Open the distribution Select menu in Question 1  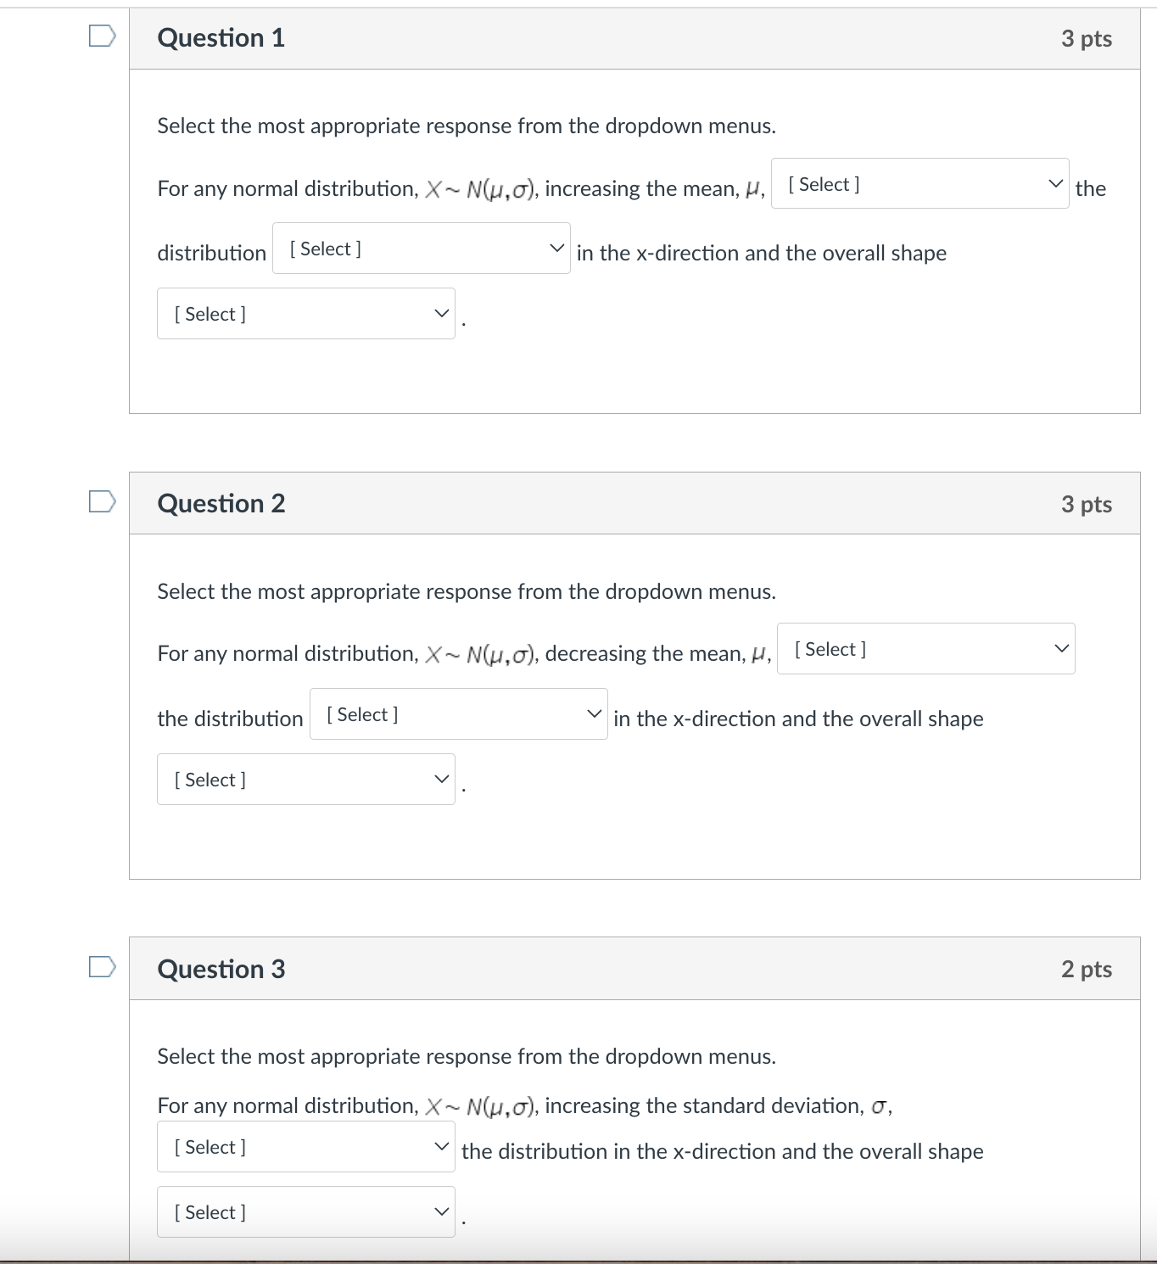point(421,248)
